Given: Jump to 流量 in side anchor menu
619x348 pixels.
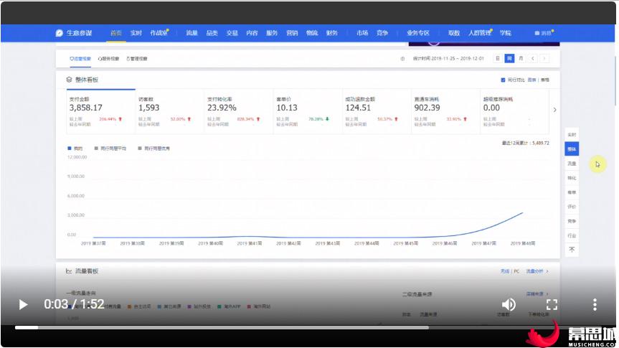Looking at the screenshot, I should [x=572, y=164].
